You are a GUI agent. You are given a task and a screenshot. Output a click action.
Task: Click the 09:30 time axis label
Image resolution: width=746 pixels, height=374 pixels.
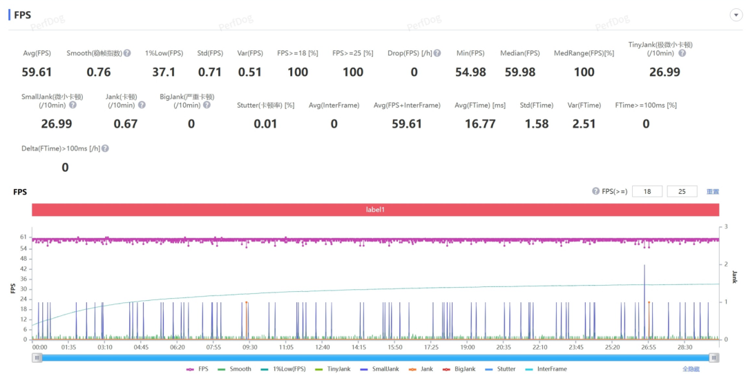click(250, 347)
